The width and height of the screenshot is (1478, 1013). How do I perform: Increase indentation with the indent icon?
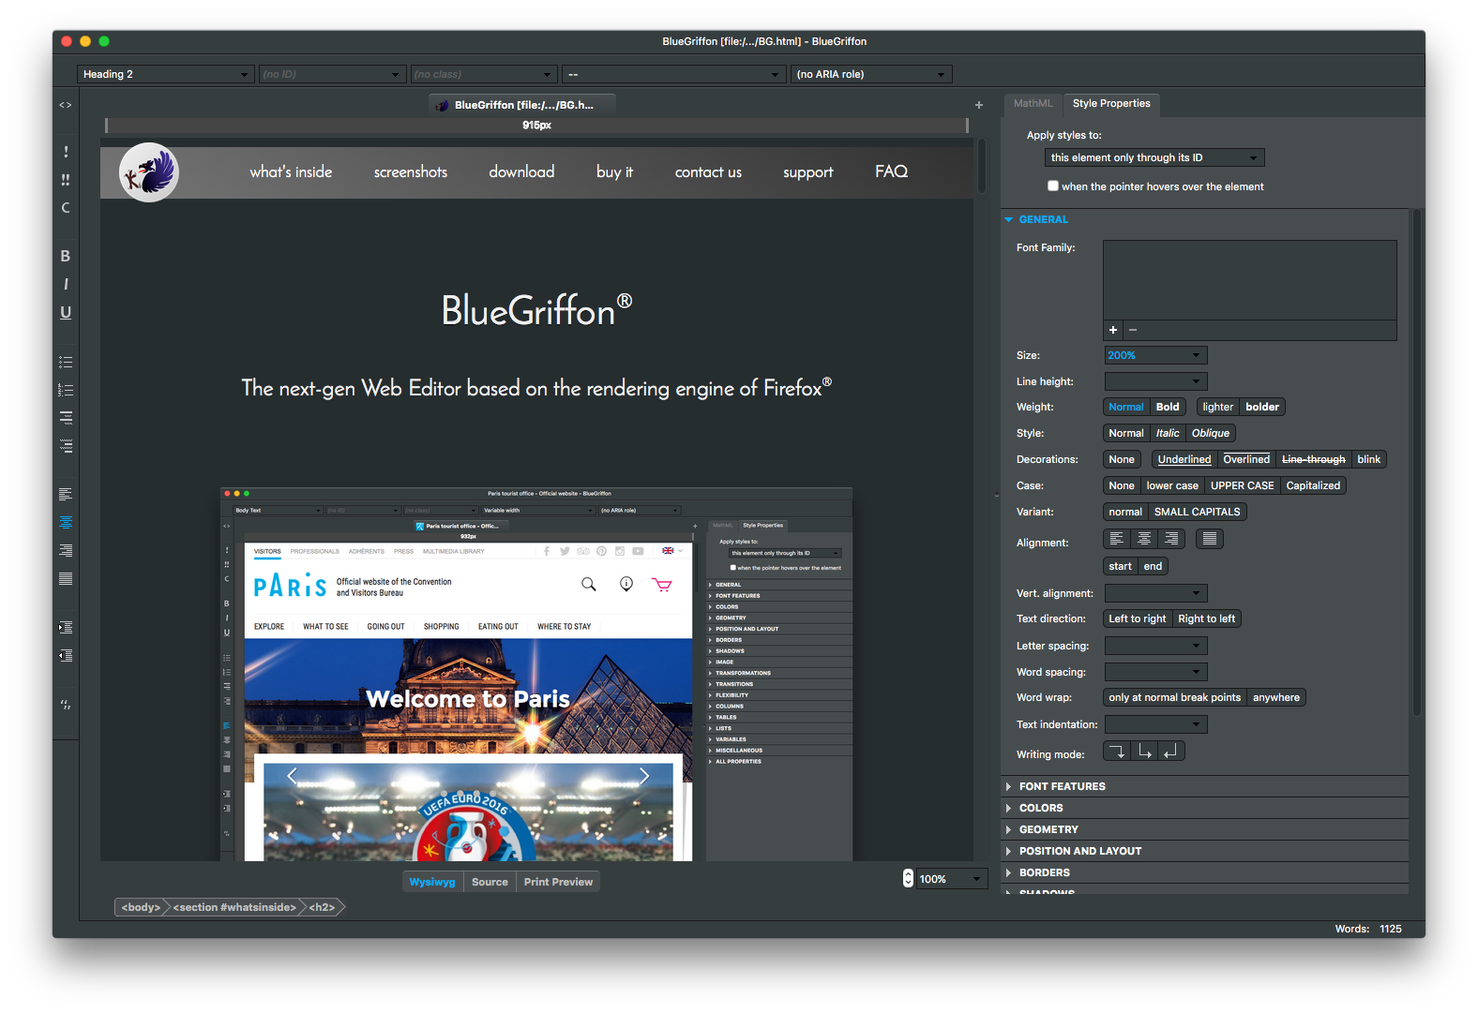[66, 627]
